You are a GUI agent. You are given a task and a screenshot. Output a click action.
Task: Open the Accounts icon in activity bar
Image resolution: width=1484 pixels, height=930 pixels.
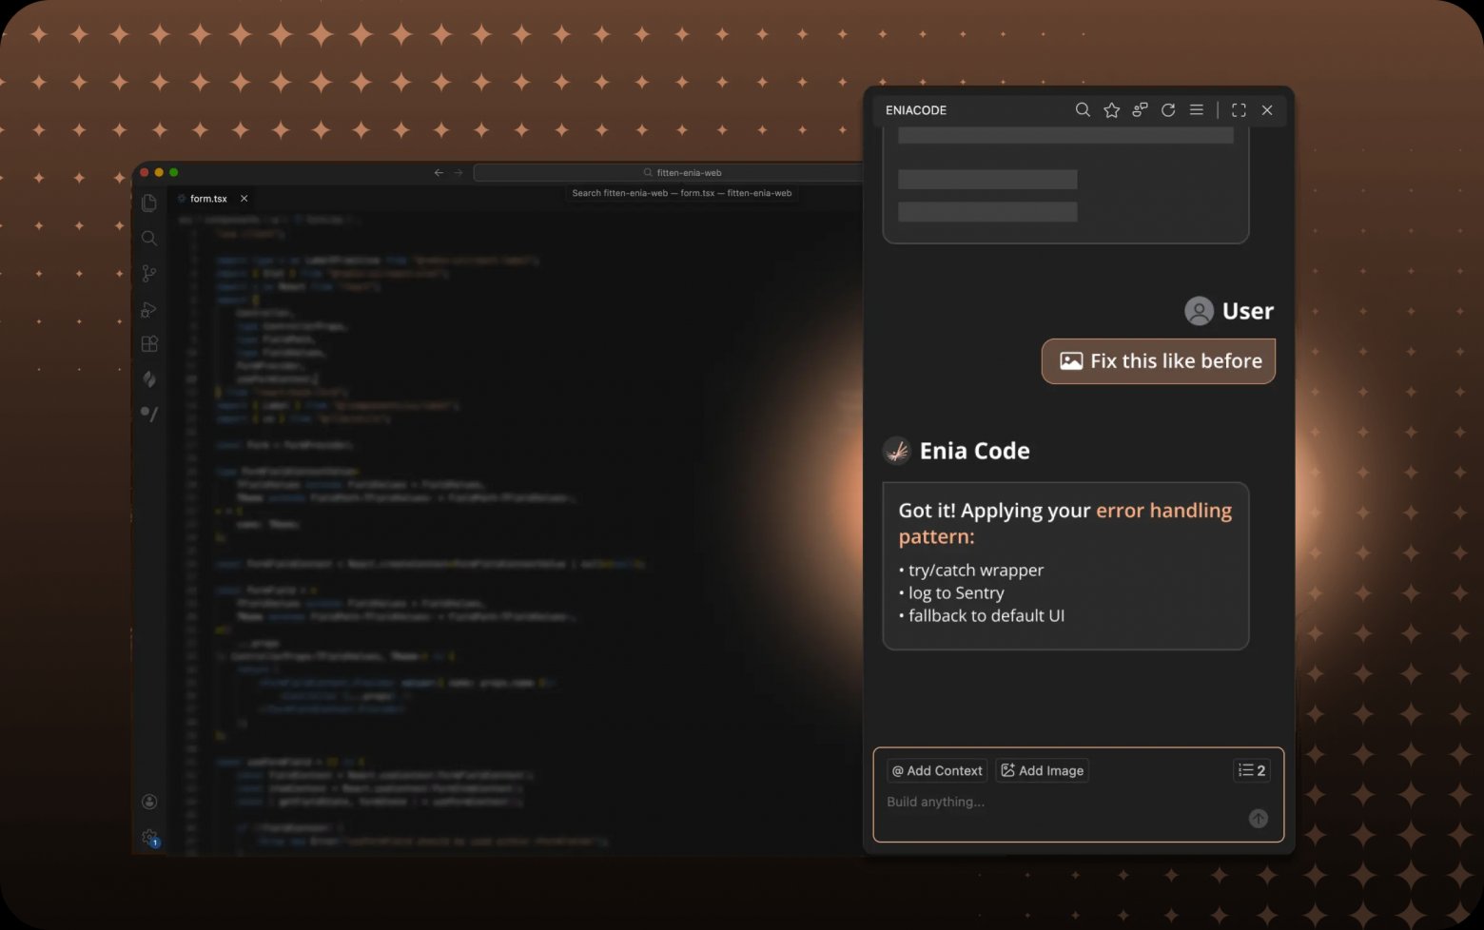149,802
